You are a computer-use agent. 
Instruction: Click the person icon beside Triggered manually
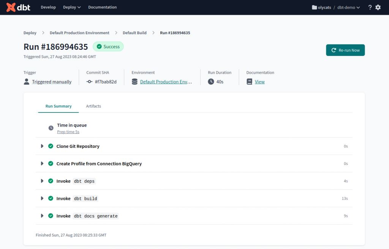[x=27, y=82]
